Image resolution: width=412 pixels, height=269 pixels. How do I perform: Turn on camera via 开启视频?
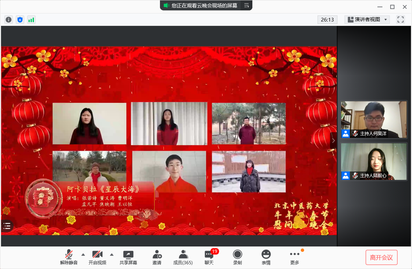97,258
